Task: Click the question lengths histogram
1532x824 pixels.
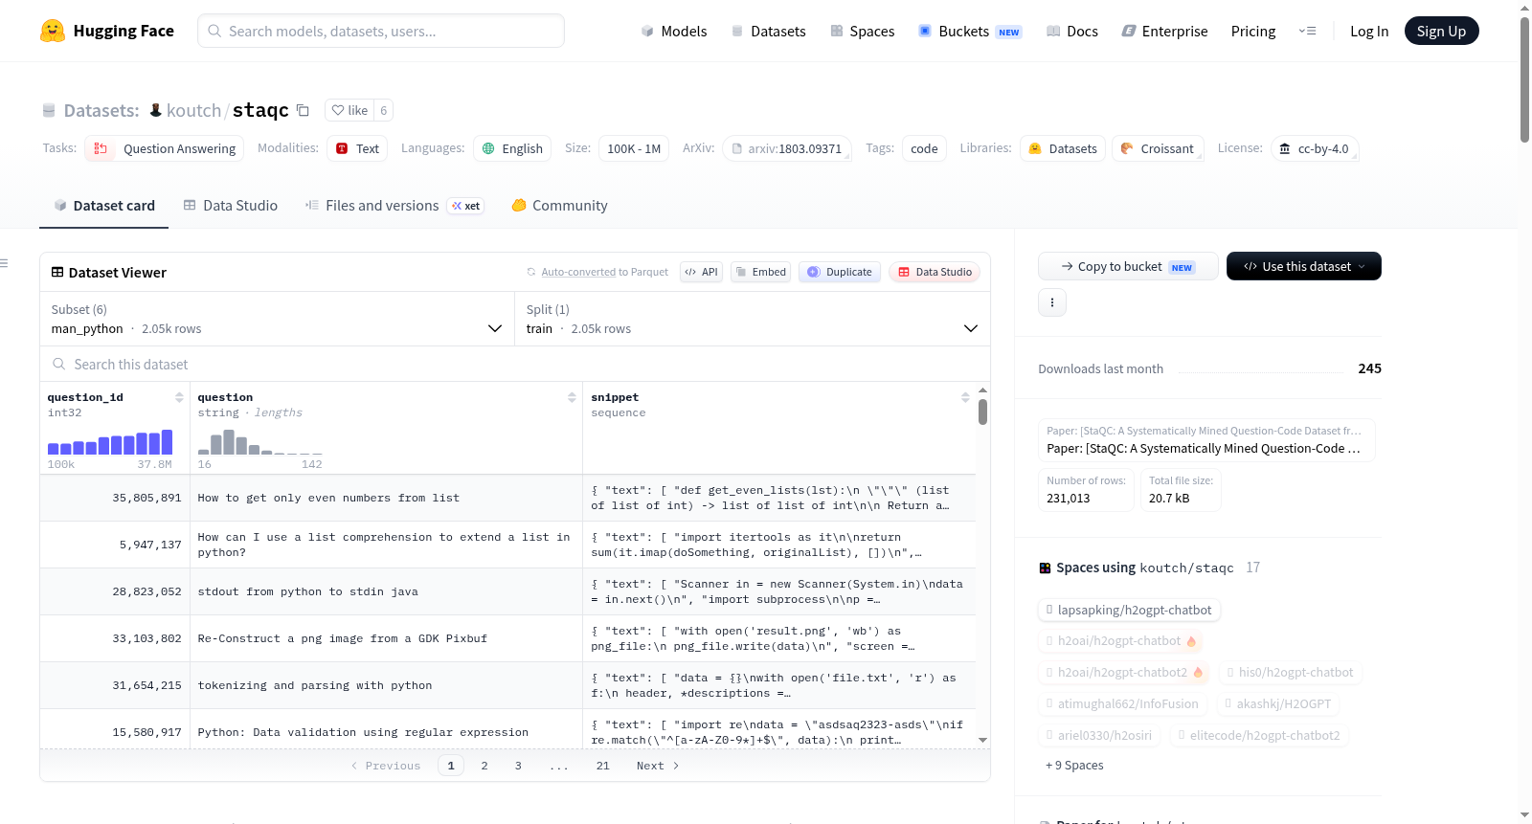Action: click(260, 441)
